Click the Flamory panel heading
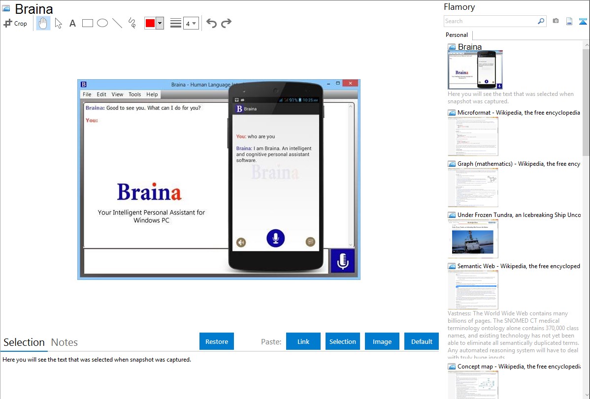The image size is (590, 399). tap(459, 7)
